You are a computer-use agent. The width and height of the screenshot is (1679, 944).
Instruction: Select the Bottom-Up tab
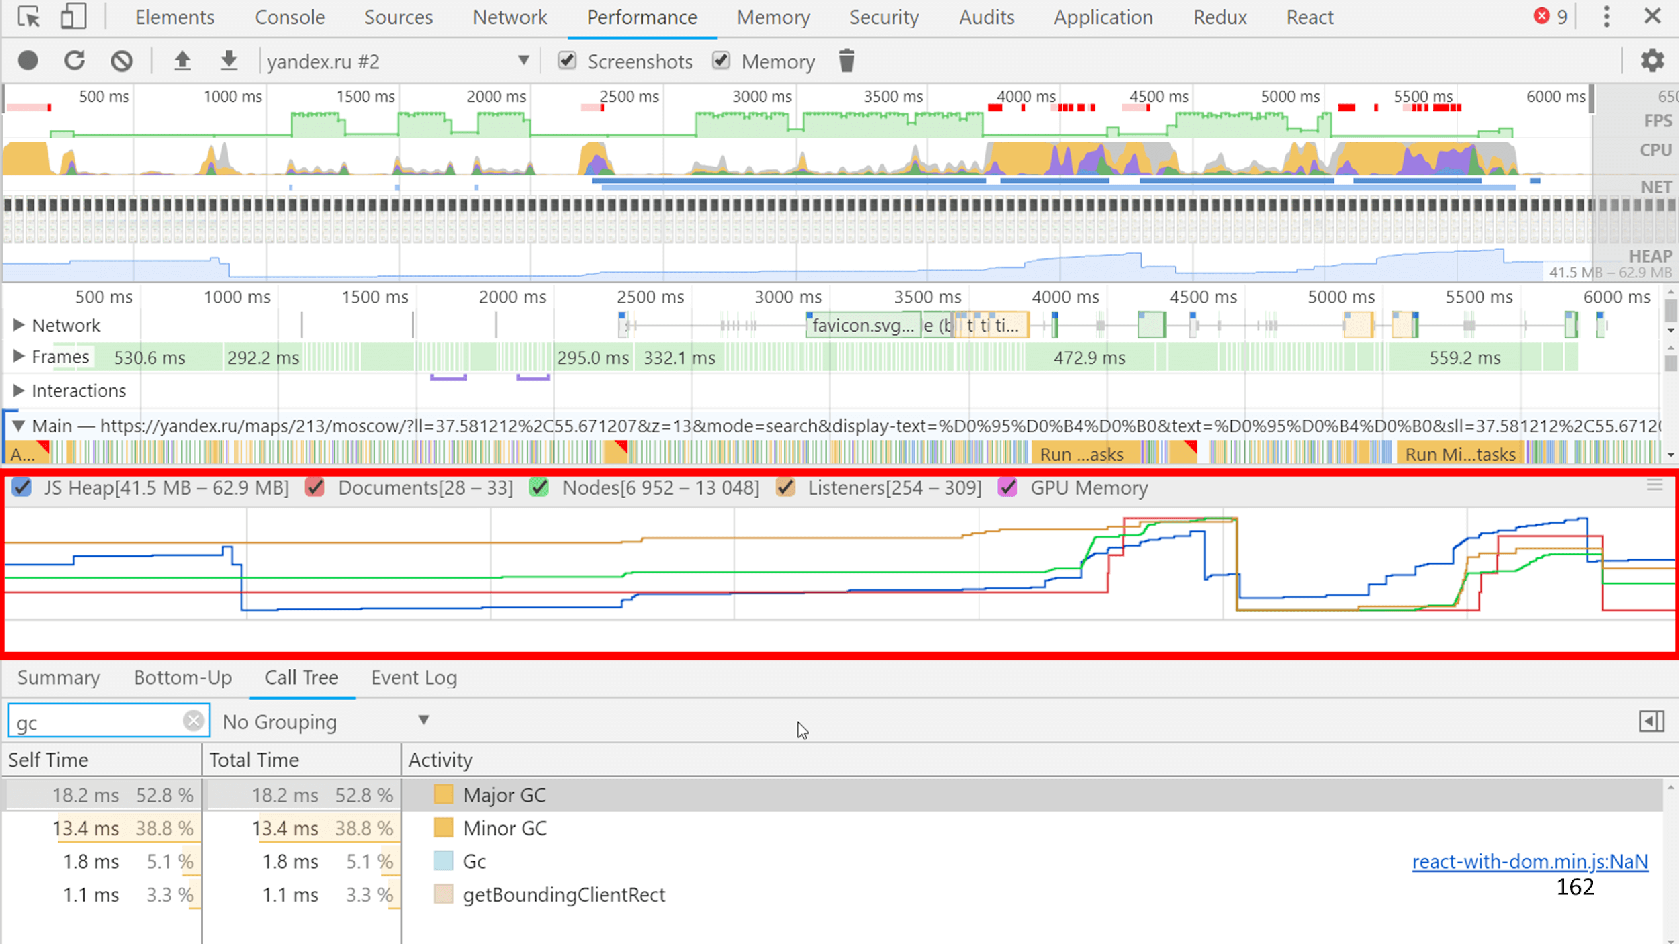(182, 677)
